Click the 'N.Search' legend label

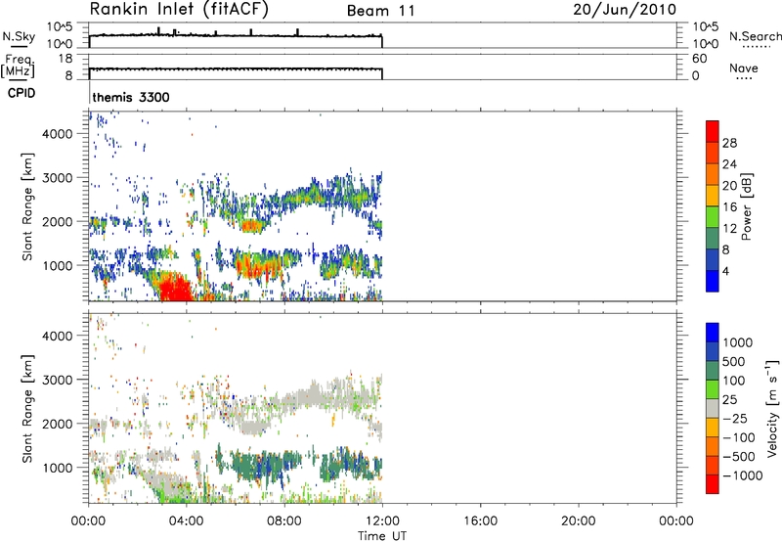(x=756, y=36)
